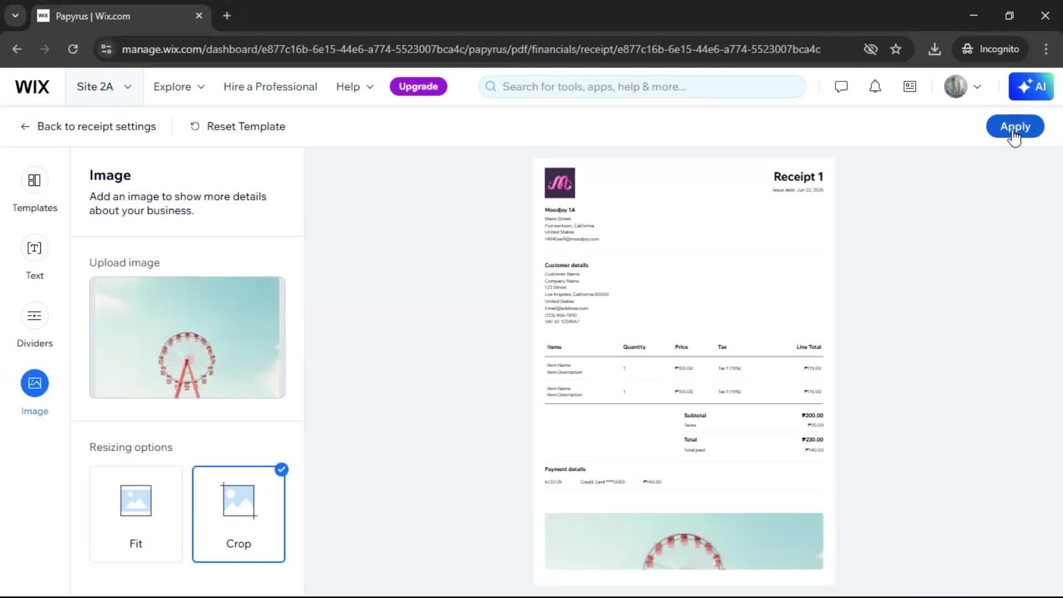The width and height of the screenshot is (1063, 598).
Task: Open Hire a Professional
Action: (270, 87)
